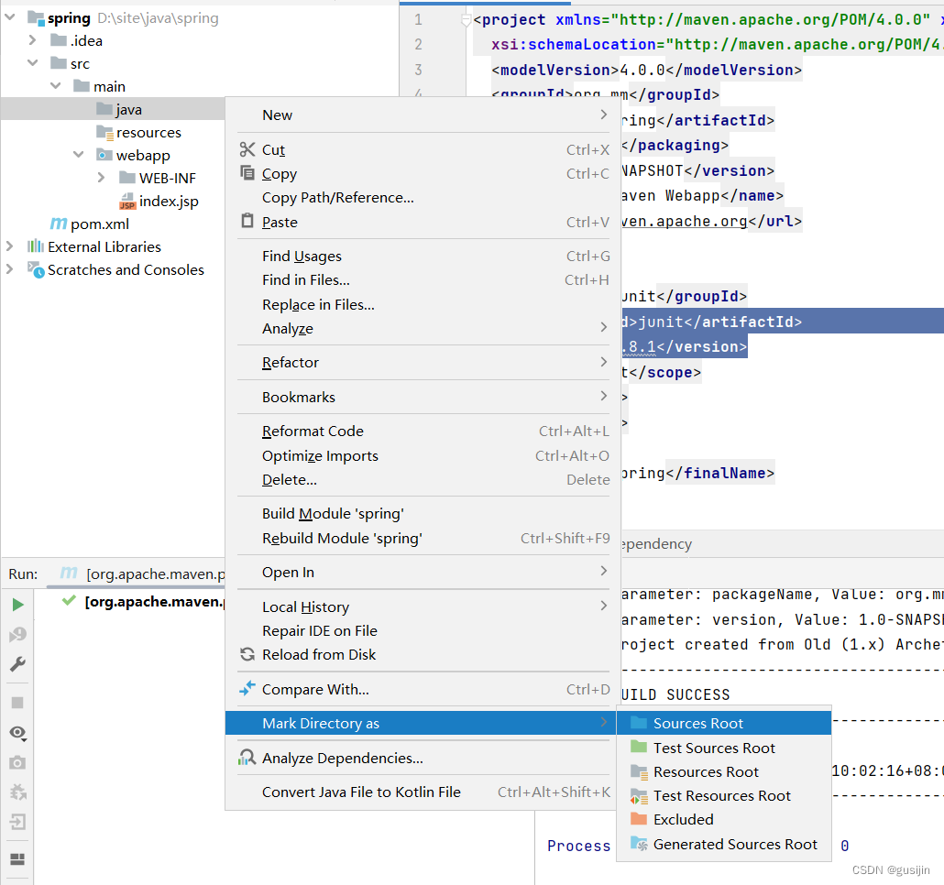Collapse the src folder
Viewport: 944px width, 885px height.
pyautogui.click(x=32, y=63)
